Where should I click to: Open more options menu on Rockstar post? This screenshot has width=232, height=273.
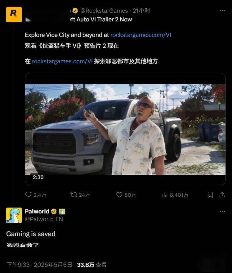[222, 11]
